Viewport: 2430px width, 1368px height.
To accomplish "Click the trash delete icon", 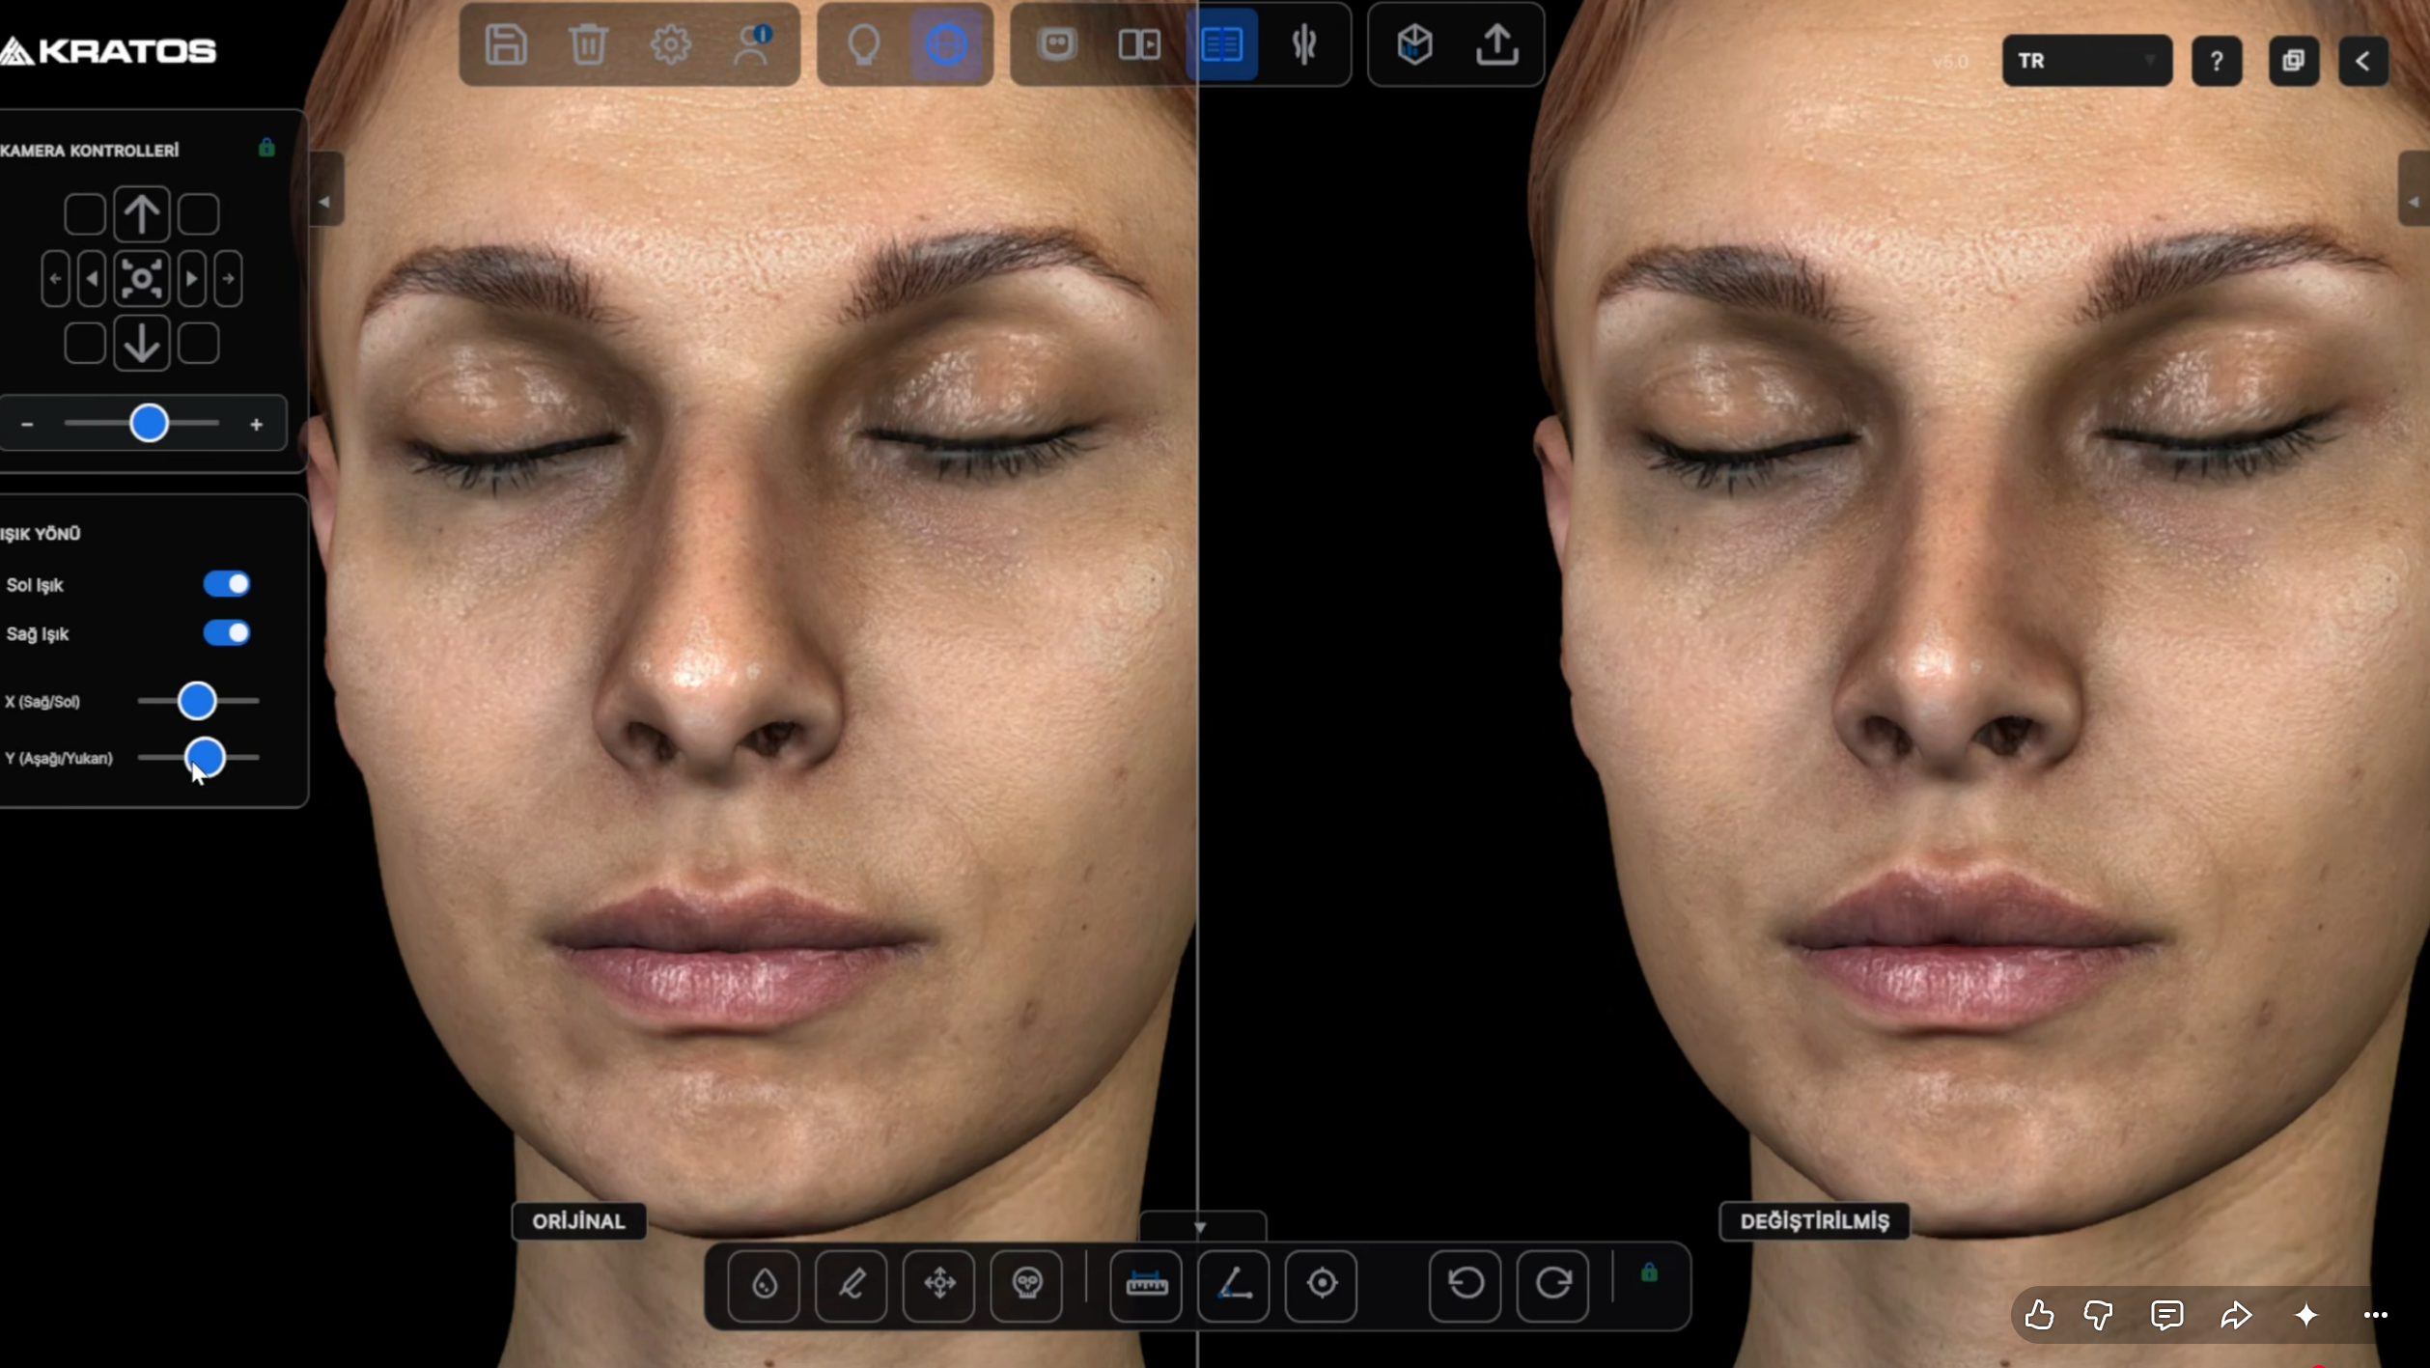I will 588,44.
